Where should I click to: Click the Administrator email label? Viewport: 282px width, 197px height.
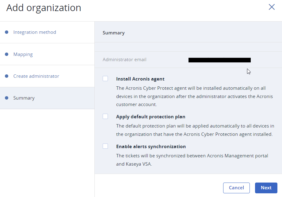(x=124, y=60)
